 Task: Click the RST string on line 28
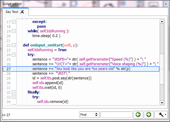tap(63, 73)
